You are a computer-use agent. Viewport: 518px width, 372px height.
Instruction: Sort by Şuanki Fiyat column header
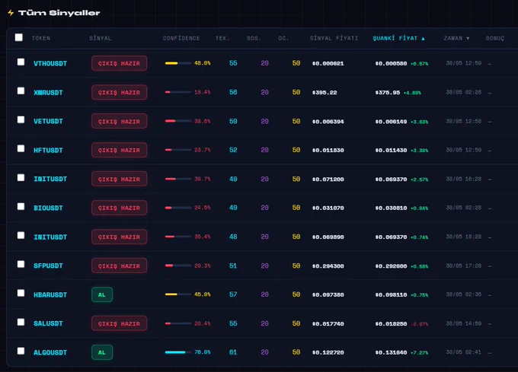[398, 38]
